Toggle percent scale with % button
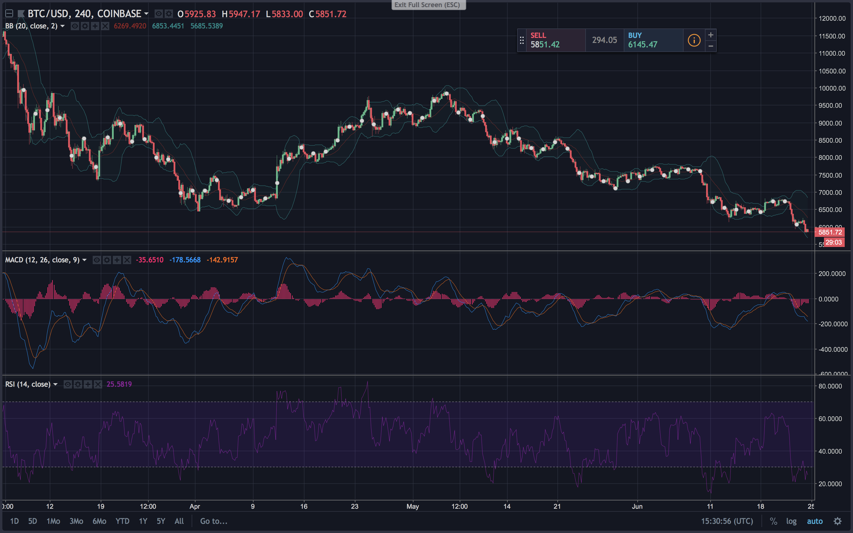The image size is (853, 533). coord(773,521)
